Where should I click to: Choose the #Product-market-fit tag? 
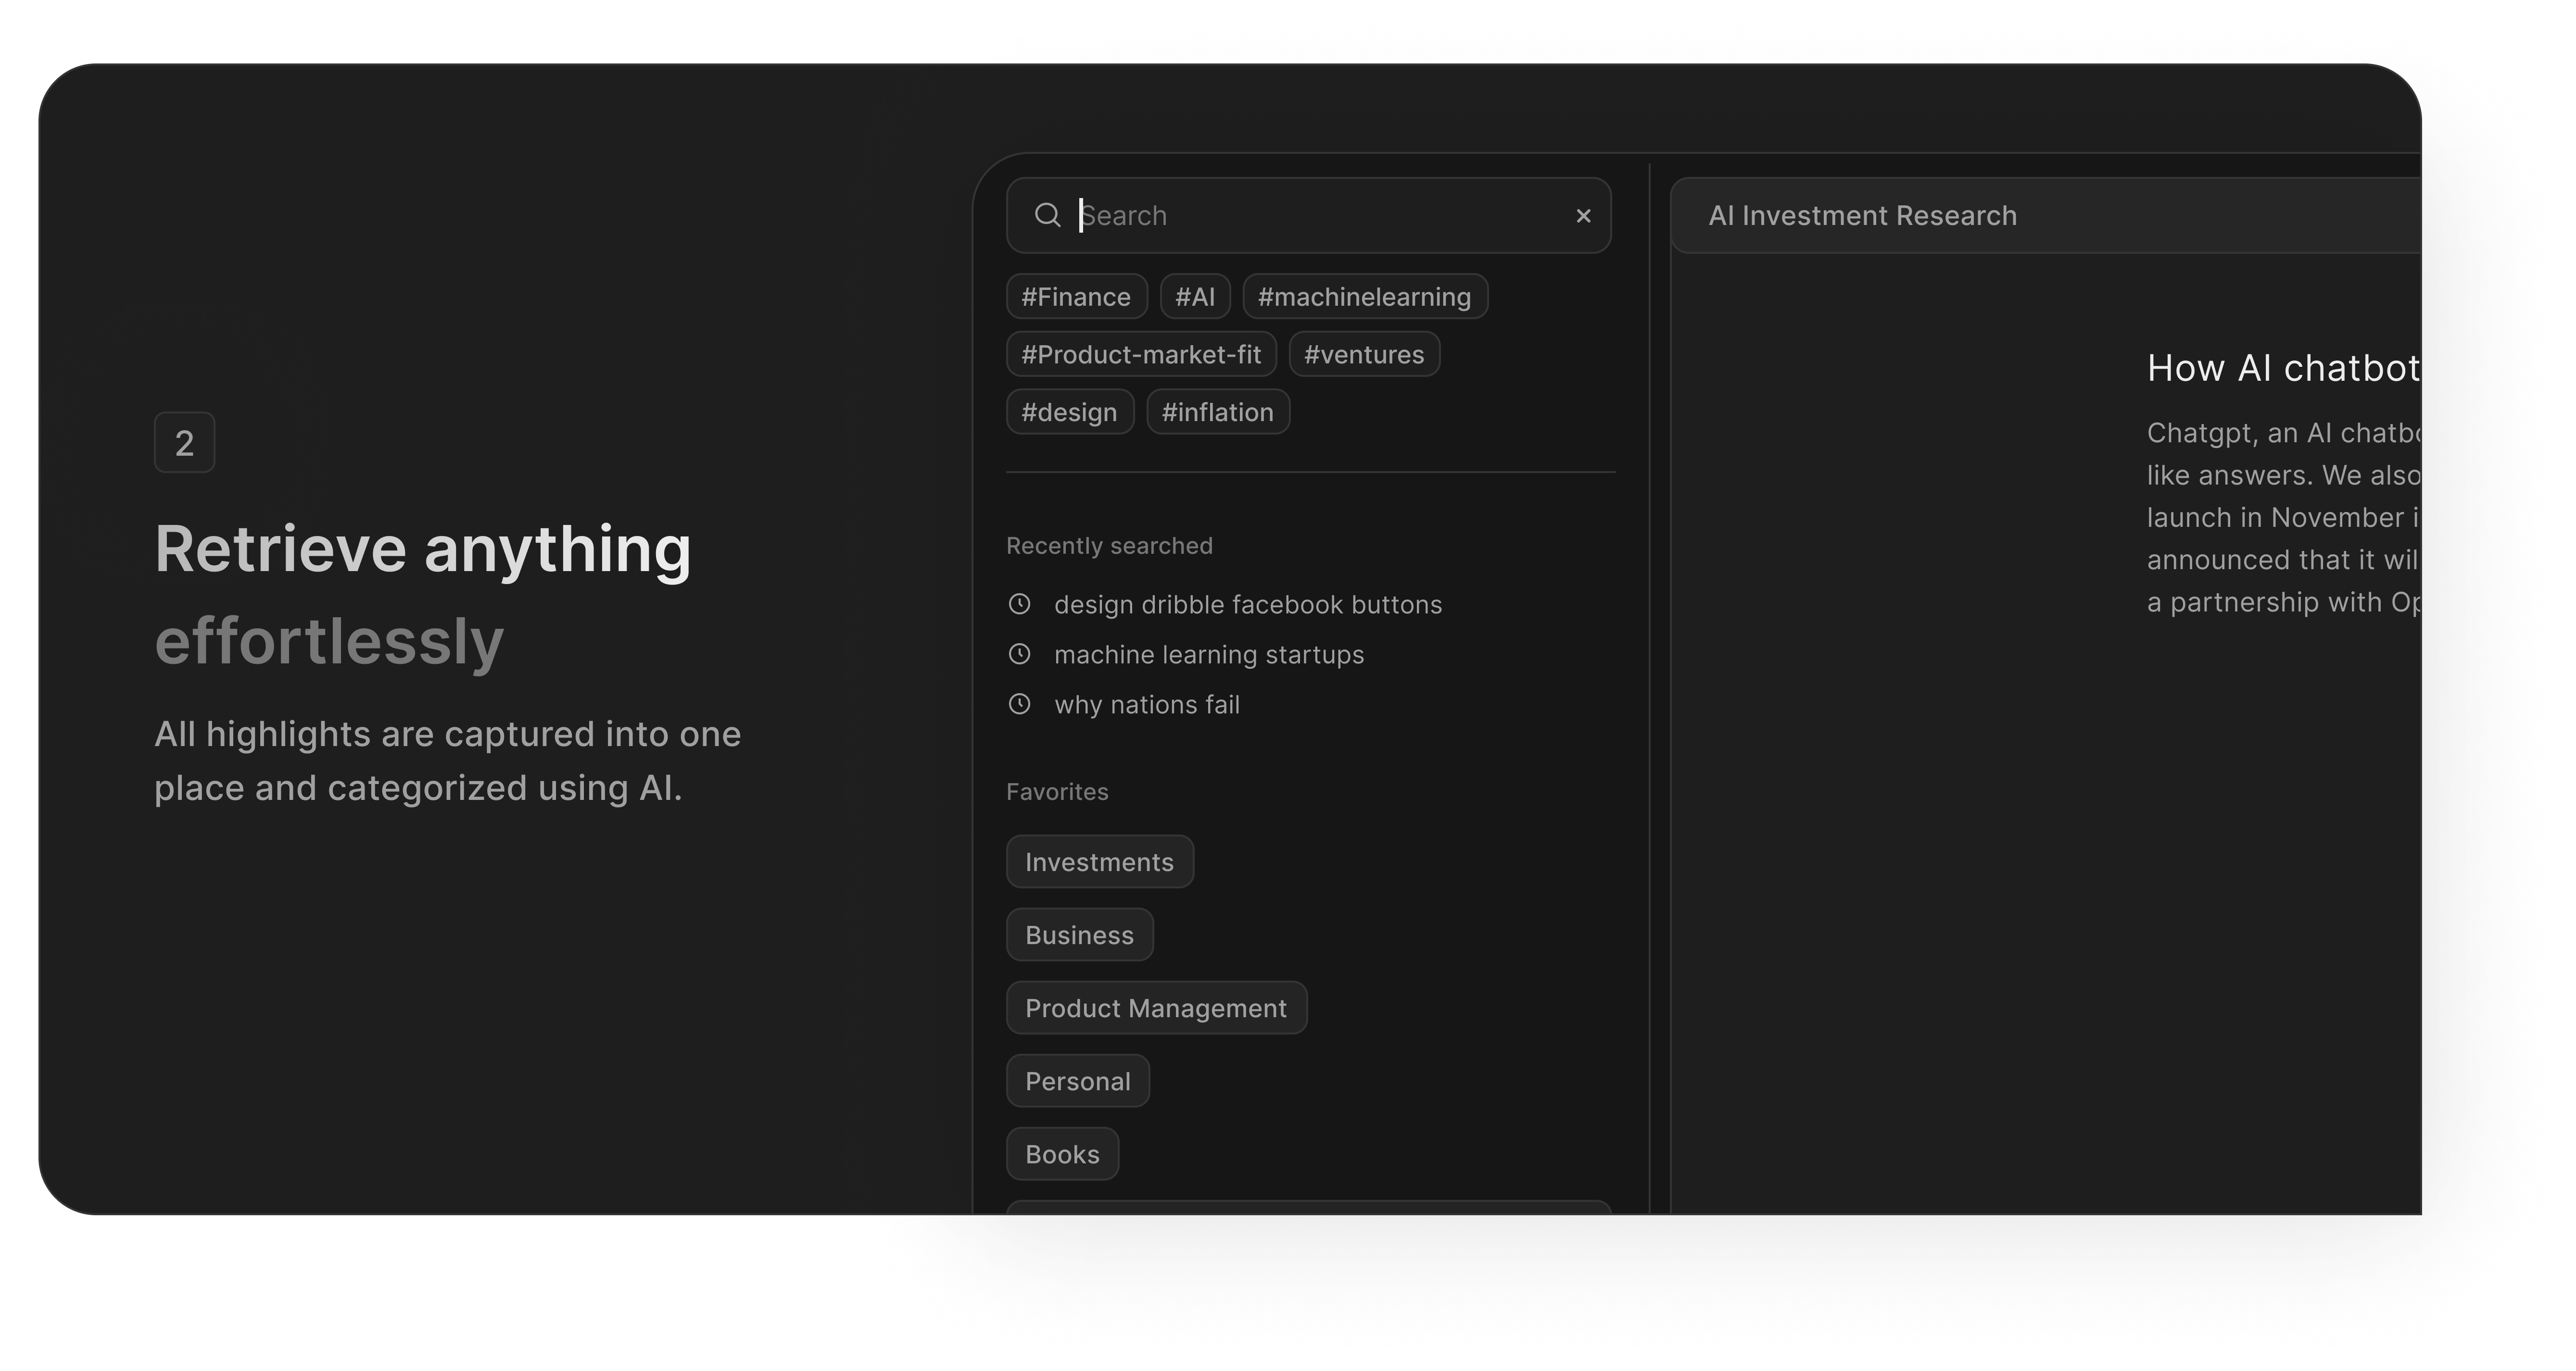1141,354
